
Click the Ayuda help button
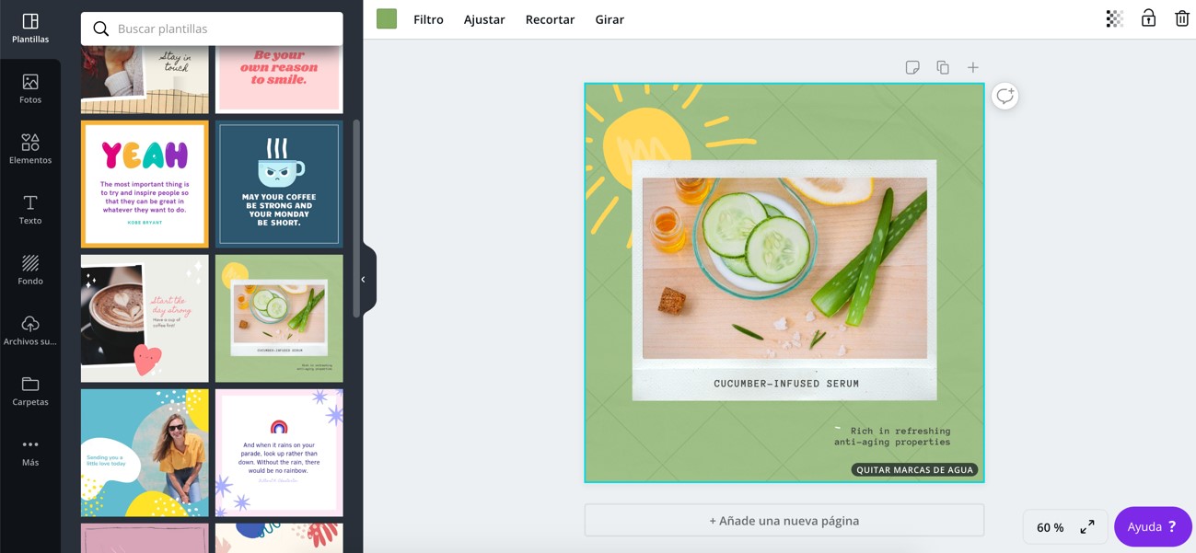coord(1152,527)
